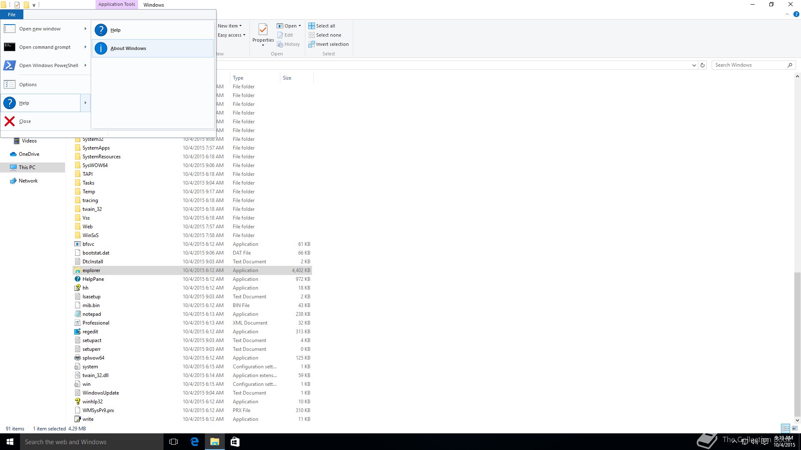Click the History button in ribbon
This screenshot has width=801, height=450.
click(288, 44)
